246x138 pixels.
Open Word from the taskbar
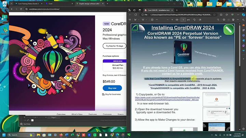click(67, 135)
